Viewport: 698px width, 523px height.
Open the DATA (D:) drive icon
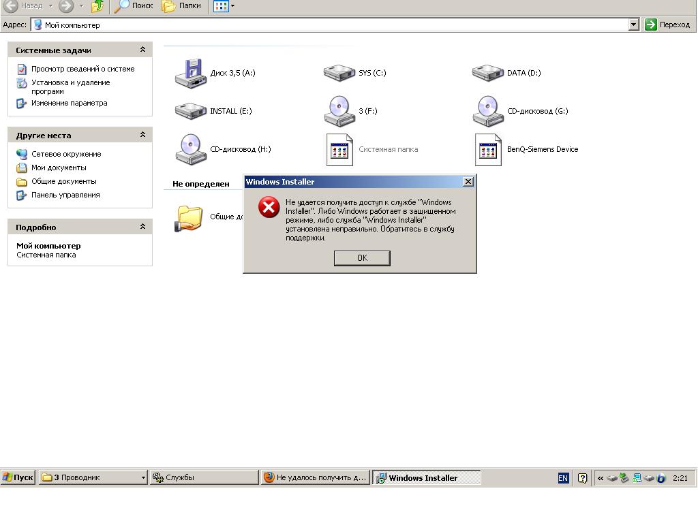tap(488, 73)
